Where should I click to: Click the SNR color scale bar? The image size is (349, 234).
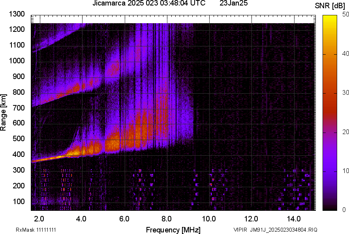tap(330, 113)
